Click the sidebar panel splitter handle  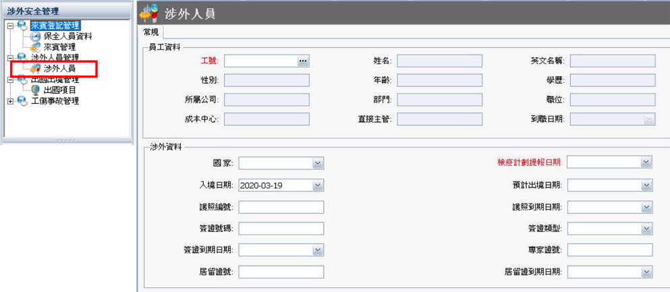67,140
